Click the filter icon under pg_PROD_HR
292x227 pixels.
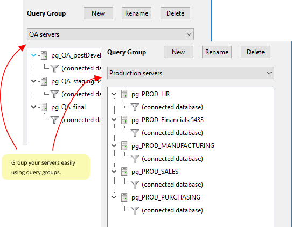tap(135, 107)
